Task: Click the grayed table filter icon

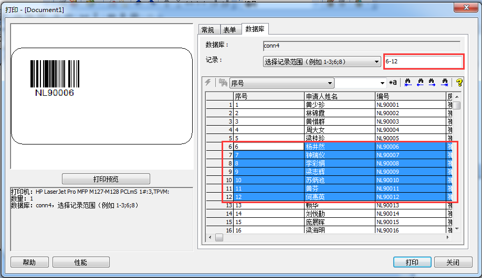Action: point(223,82)
